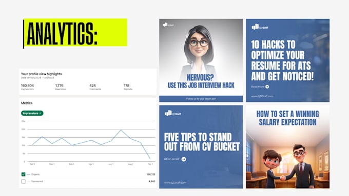The image size is (349, 196).
Task: Open the '10 Hacks to Optimize Your Resume' post
Action: (287, 60)
